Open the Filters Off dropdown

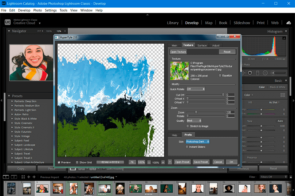click(x=273, y=177)
